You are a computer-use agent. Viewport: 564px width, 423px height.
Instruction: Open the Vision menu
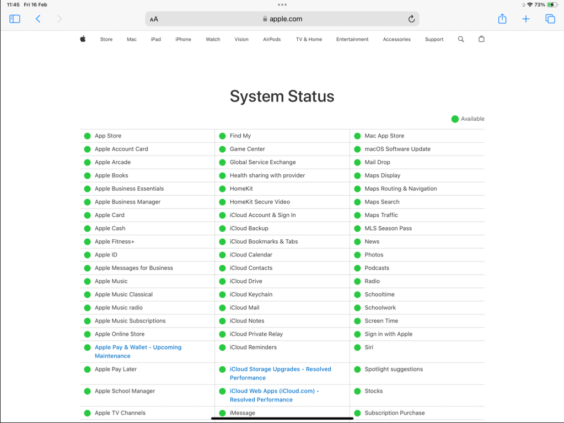241,39
